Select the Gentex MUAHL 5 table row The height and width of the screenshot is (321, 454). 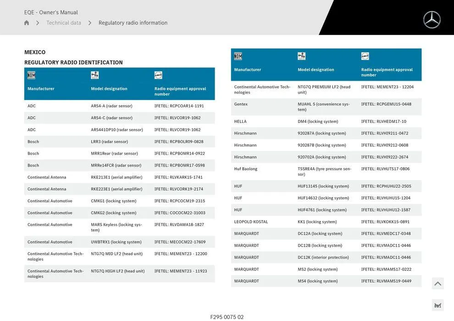(326, 107)
